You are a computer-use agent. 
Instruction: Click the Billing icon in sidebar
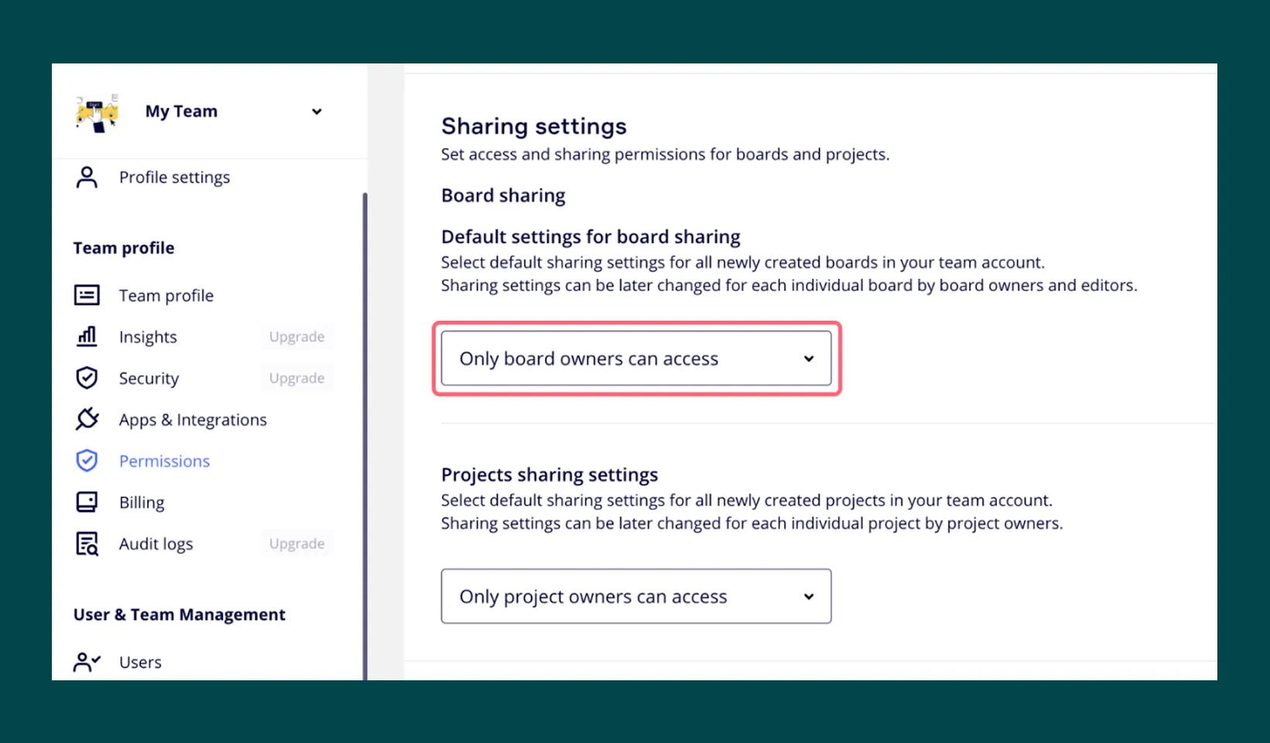click(87, 502)
